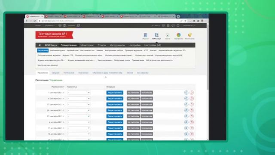Open compare dropdown for 6 сентября 2021
The height and width of the screenshot is (155, 275).
tap(79, 99)
